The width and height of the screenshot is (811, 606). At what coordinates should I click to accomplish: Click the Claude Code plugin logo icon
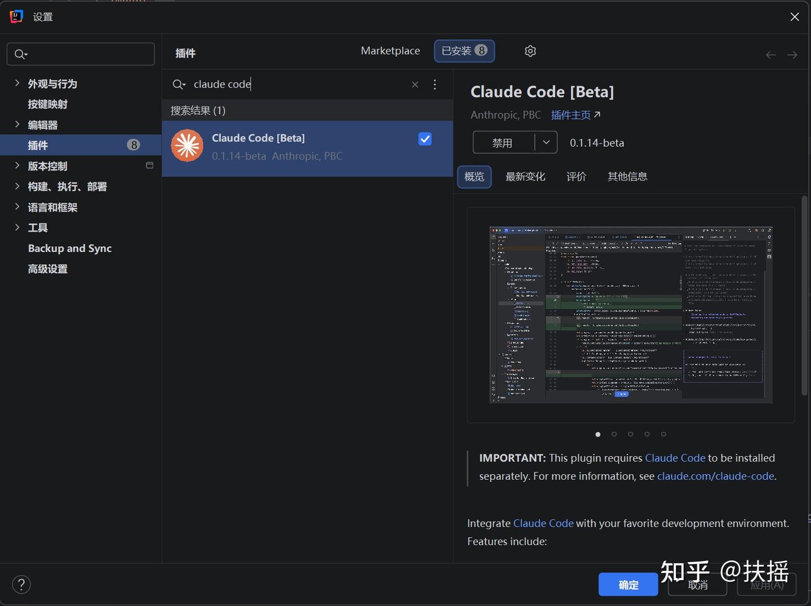(187, 146)
